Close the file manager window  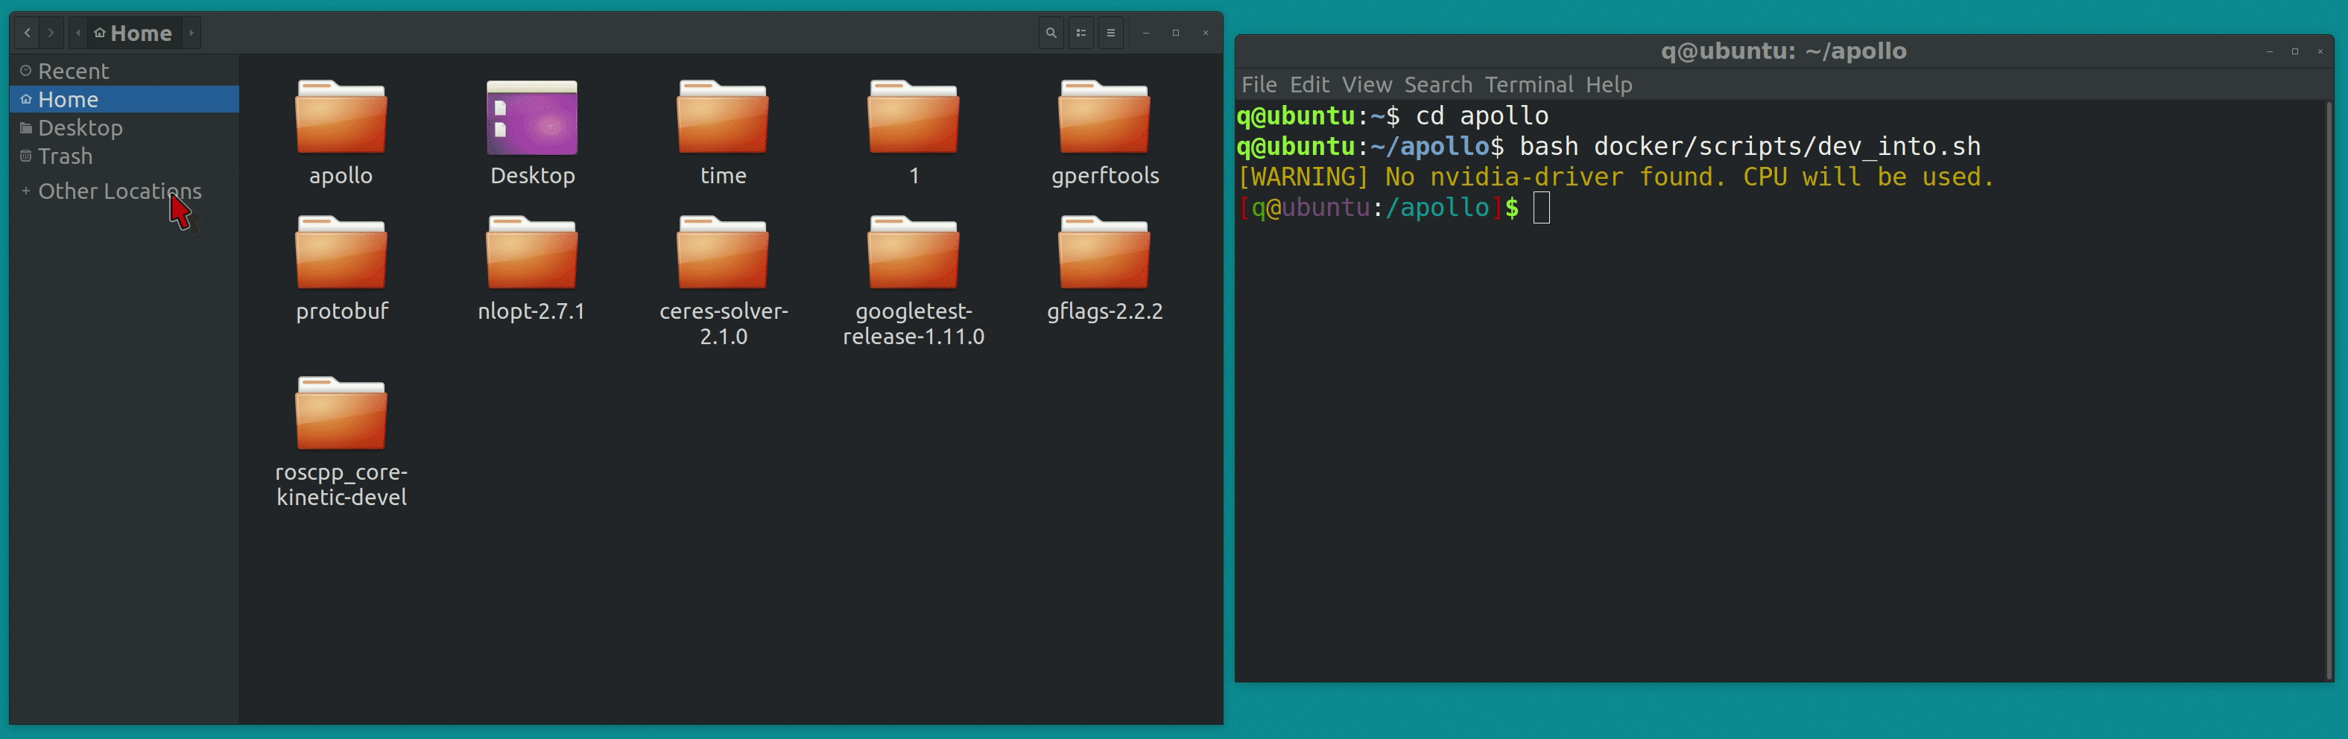[x=1205, y=33]
